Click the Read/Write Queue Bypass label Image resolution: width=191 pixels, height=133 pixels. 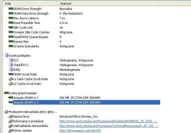click(x=31, y=37)
